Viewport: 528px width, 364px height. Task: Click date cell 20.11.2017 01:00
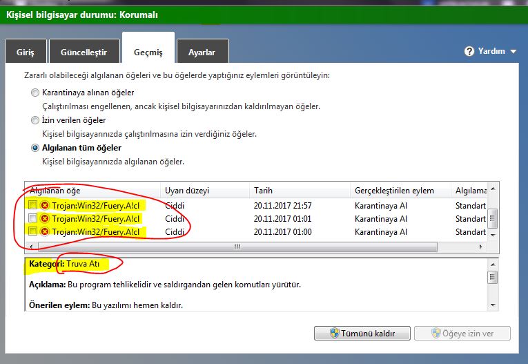point(282,232)
